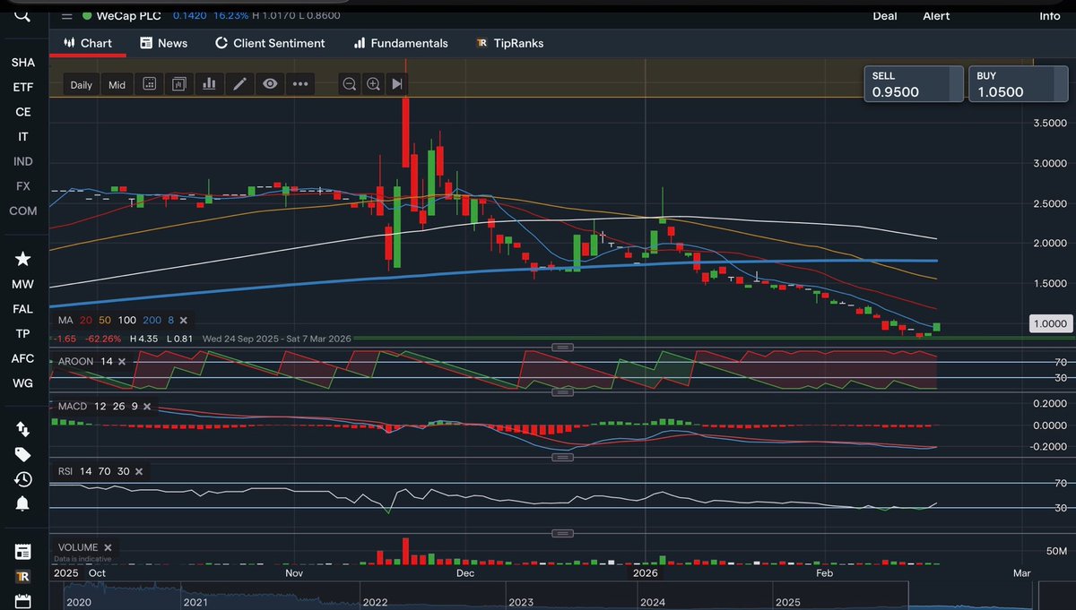
Task: Open the clock history icon
Action: (x=23, y=479)
